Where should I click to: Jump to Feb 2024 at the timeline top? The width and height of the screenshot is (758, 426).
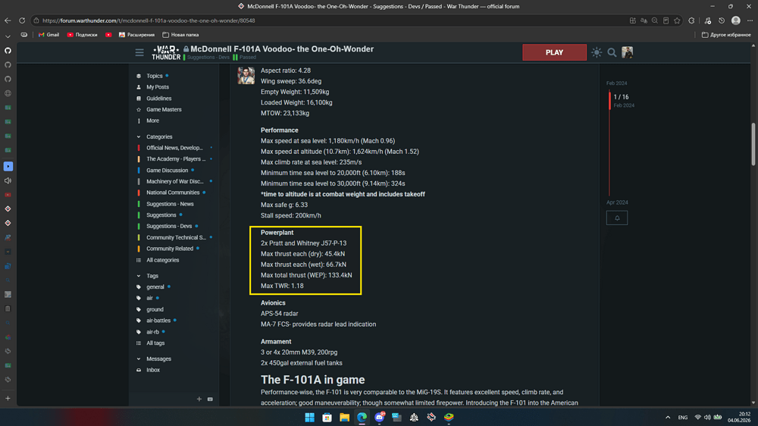tap(617, 83)
